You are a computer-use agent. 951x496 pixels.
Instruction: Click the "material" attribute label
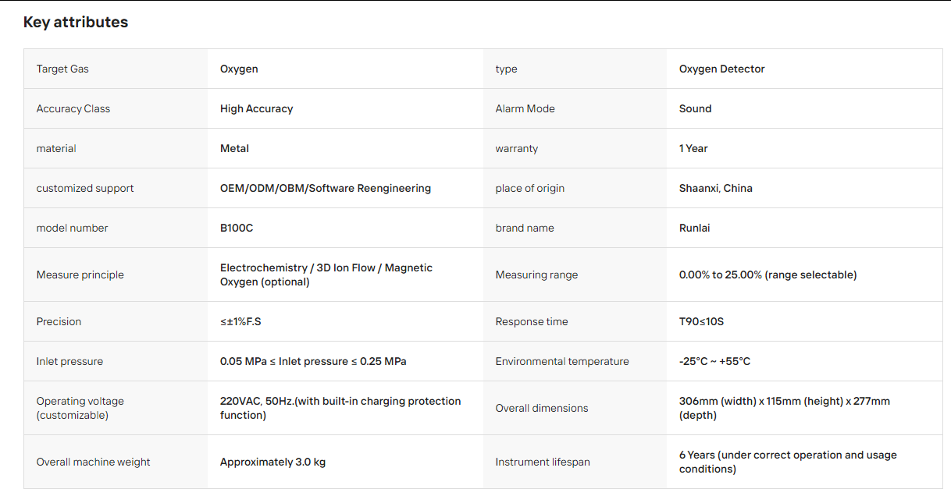pyautogui.click(x=56, y=148)
